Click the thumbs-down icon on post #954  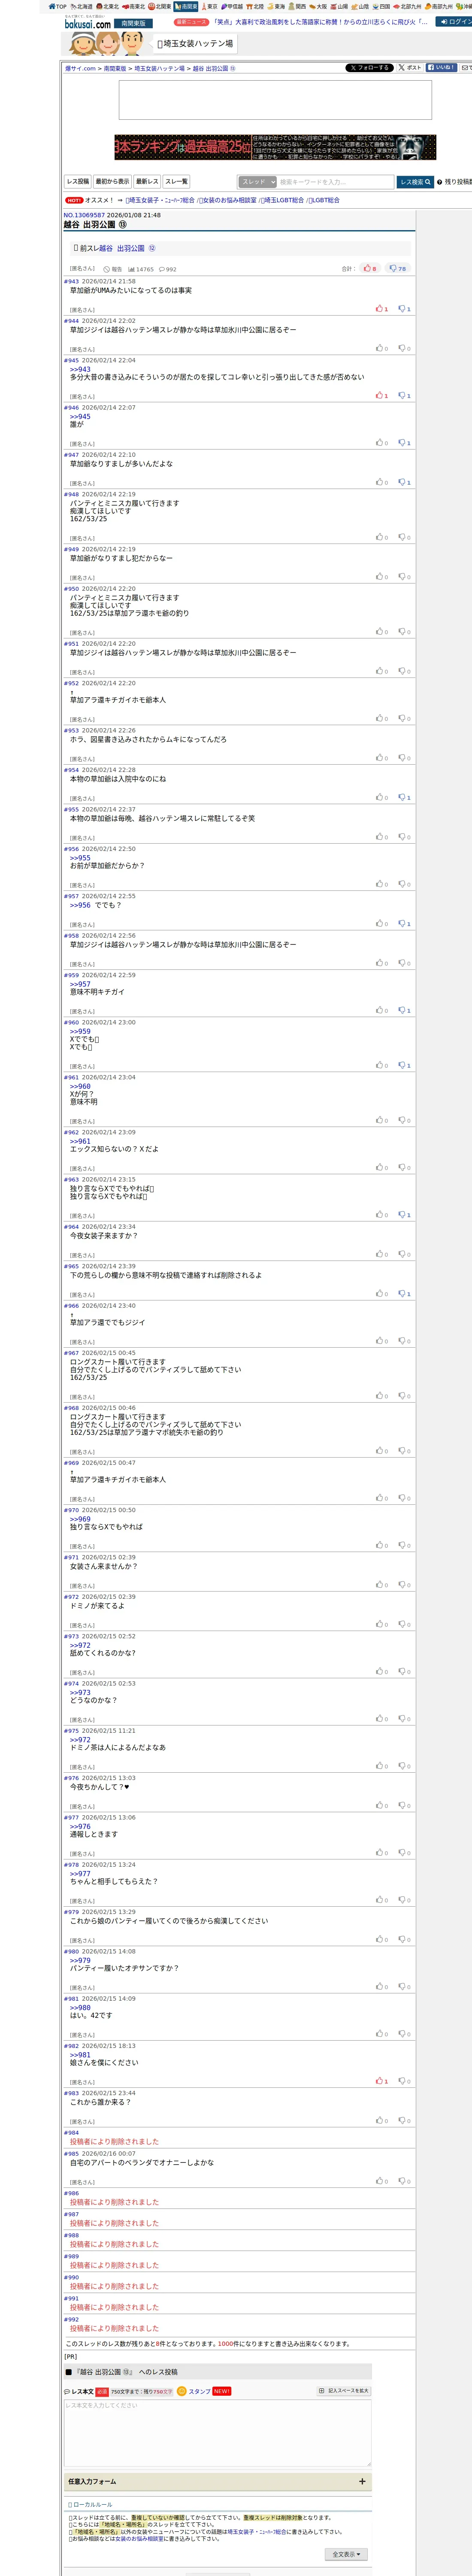coord(402,798)
